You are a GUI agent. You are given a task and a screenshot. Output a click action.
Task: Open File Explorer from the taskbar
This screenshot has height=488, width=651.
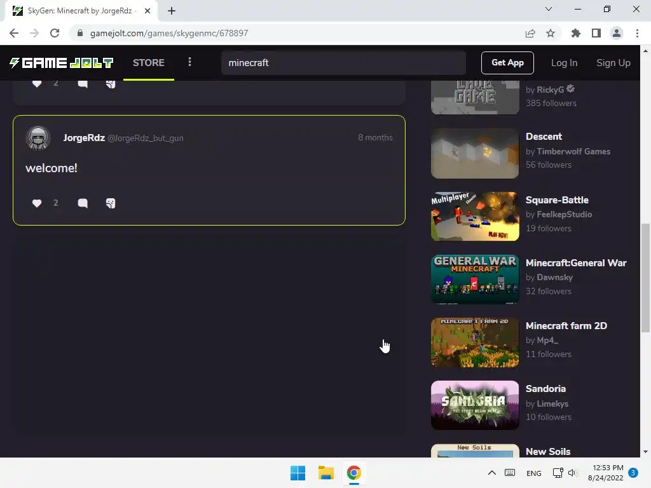(x=326, y=473)
